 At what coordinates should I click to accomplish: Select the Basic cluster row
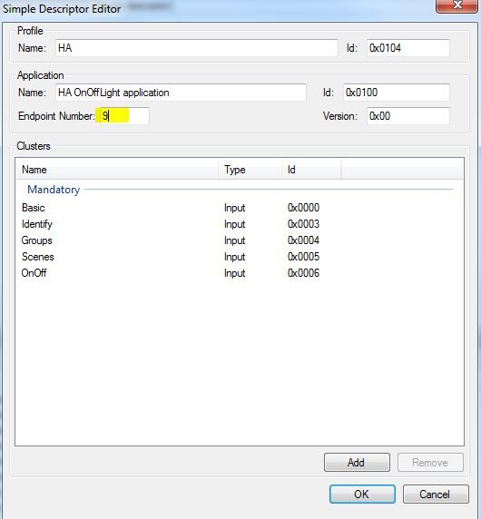240,208
